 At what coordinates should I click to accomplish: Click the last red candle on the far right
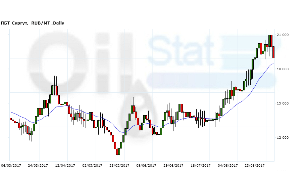point(273,52)
